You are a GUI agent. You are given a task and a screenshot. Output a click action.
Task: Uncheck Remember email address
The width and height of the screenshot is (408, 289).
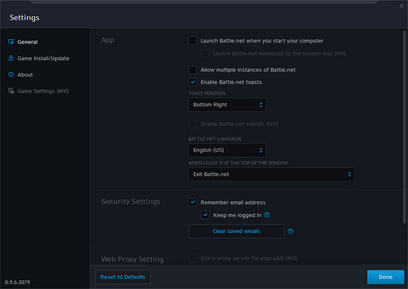192,202
